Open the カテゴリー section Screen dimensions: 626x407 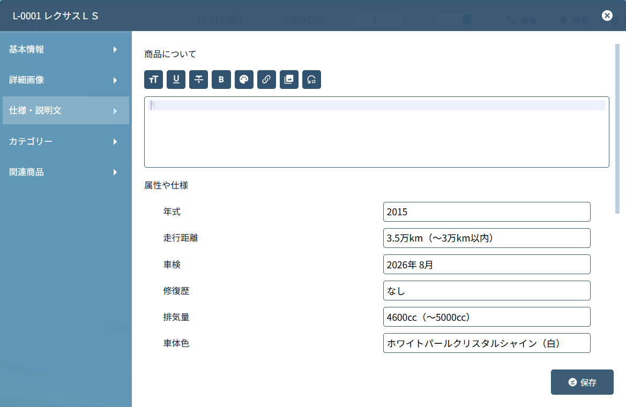coord(66,141)
